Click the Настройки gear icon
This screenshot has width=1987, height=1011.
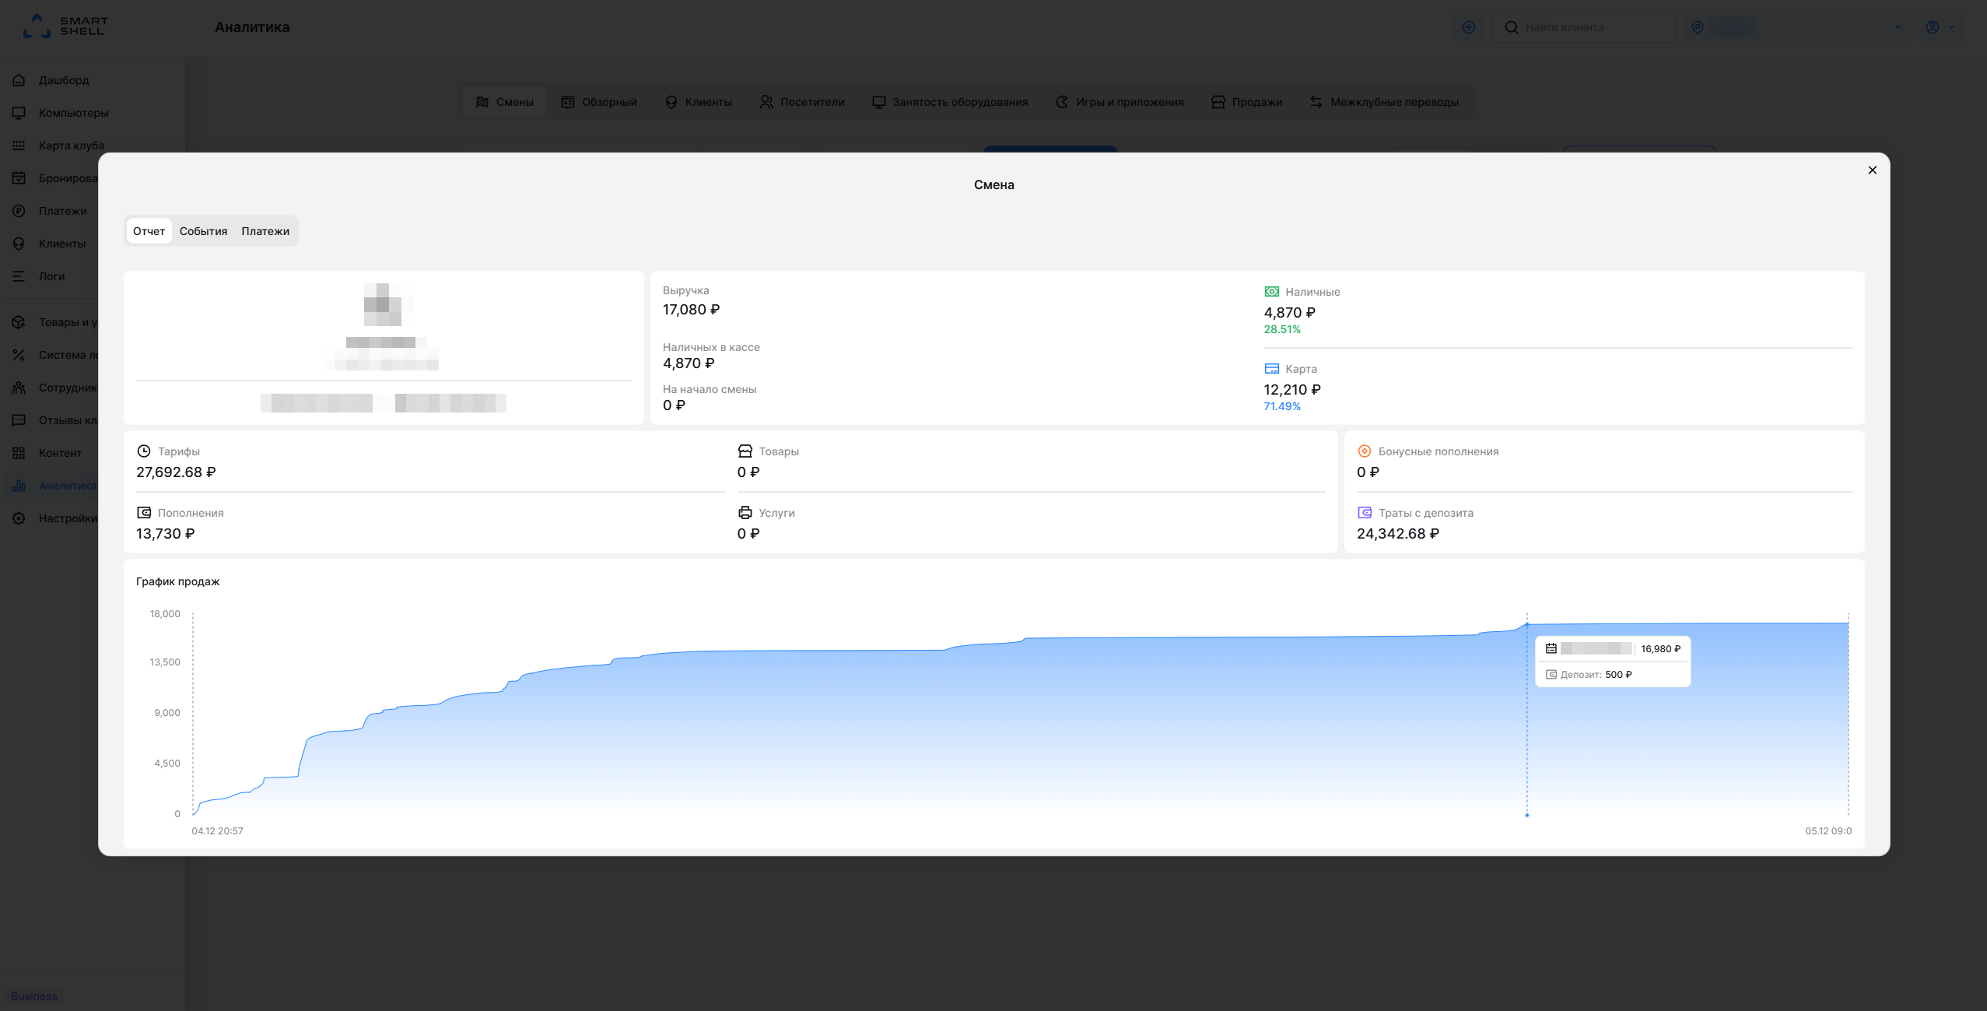19,518
